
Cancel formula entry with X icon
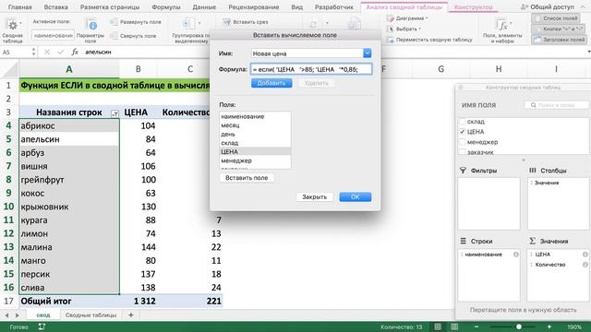(47, 52)
